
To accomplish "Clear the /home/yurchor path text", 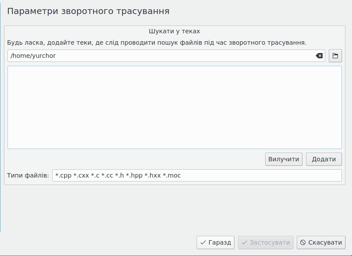I will [x=319, y=56].
